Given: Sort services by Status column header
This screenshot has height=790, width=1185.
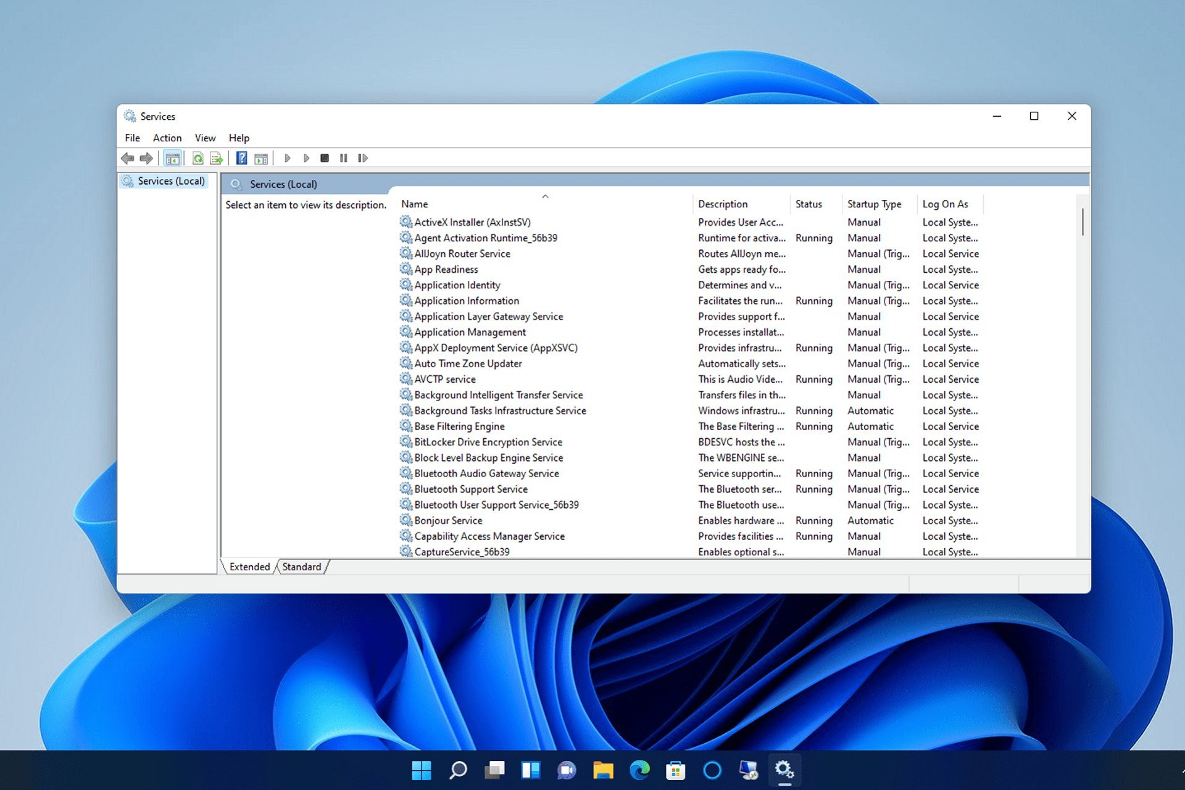Looking at the screenshot, I should point(809,204).
